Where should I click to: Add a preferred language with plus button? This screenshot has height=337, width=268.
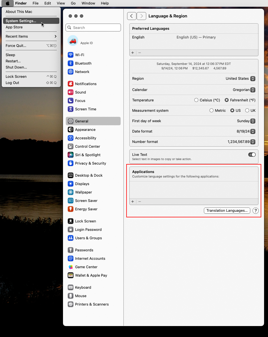132,53
